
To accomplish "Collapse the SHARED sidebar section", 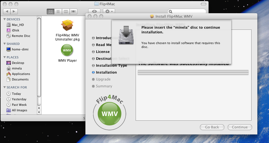I will coord(5,44).
